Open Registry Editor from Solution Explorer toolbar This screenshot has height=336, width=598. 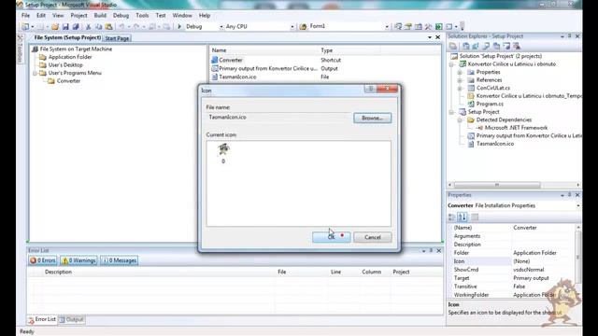(x=476, y=46)
